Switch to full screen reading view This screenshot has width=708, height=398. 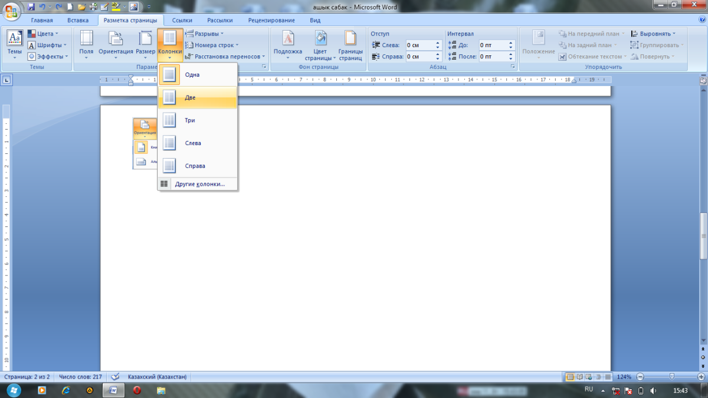point(580,376)
